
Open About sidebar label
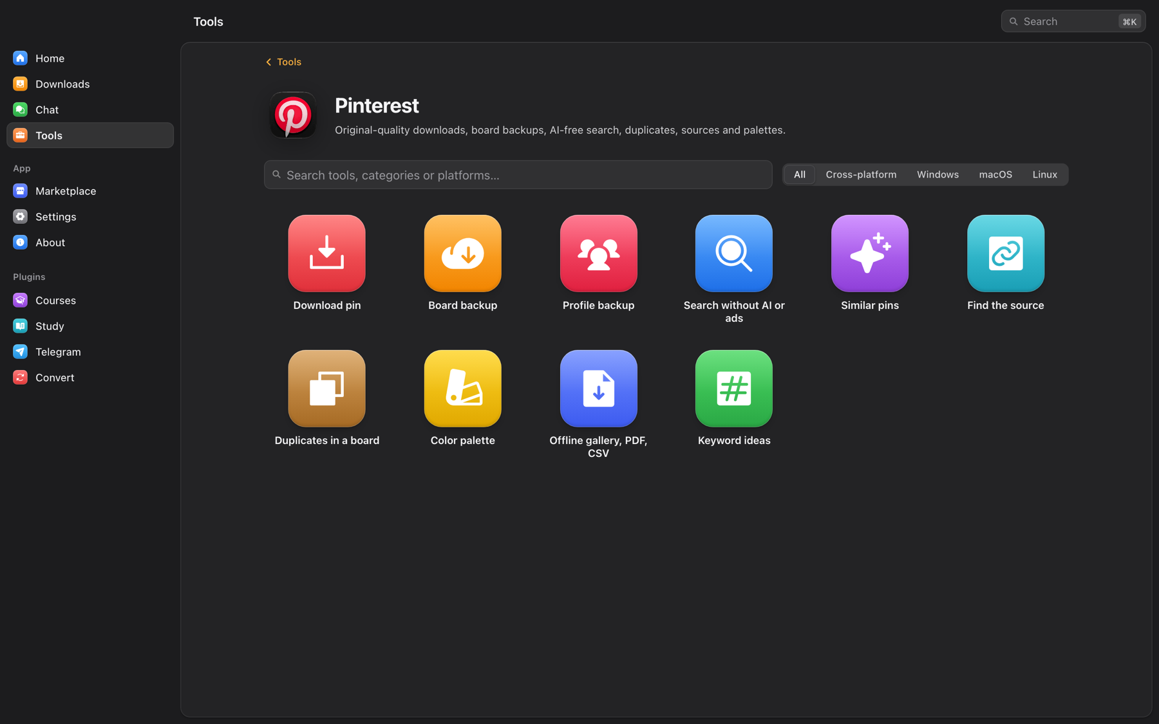pyautogui.click(x=50, y=242)
